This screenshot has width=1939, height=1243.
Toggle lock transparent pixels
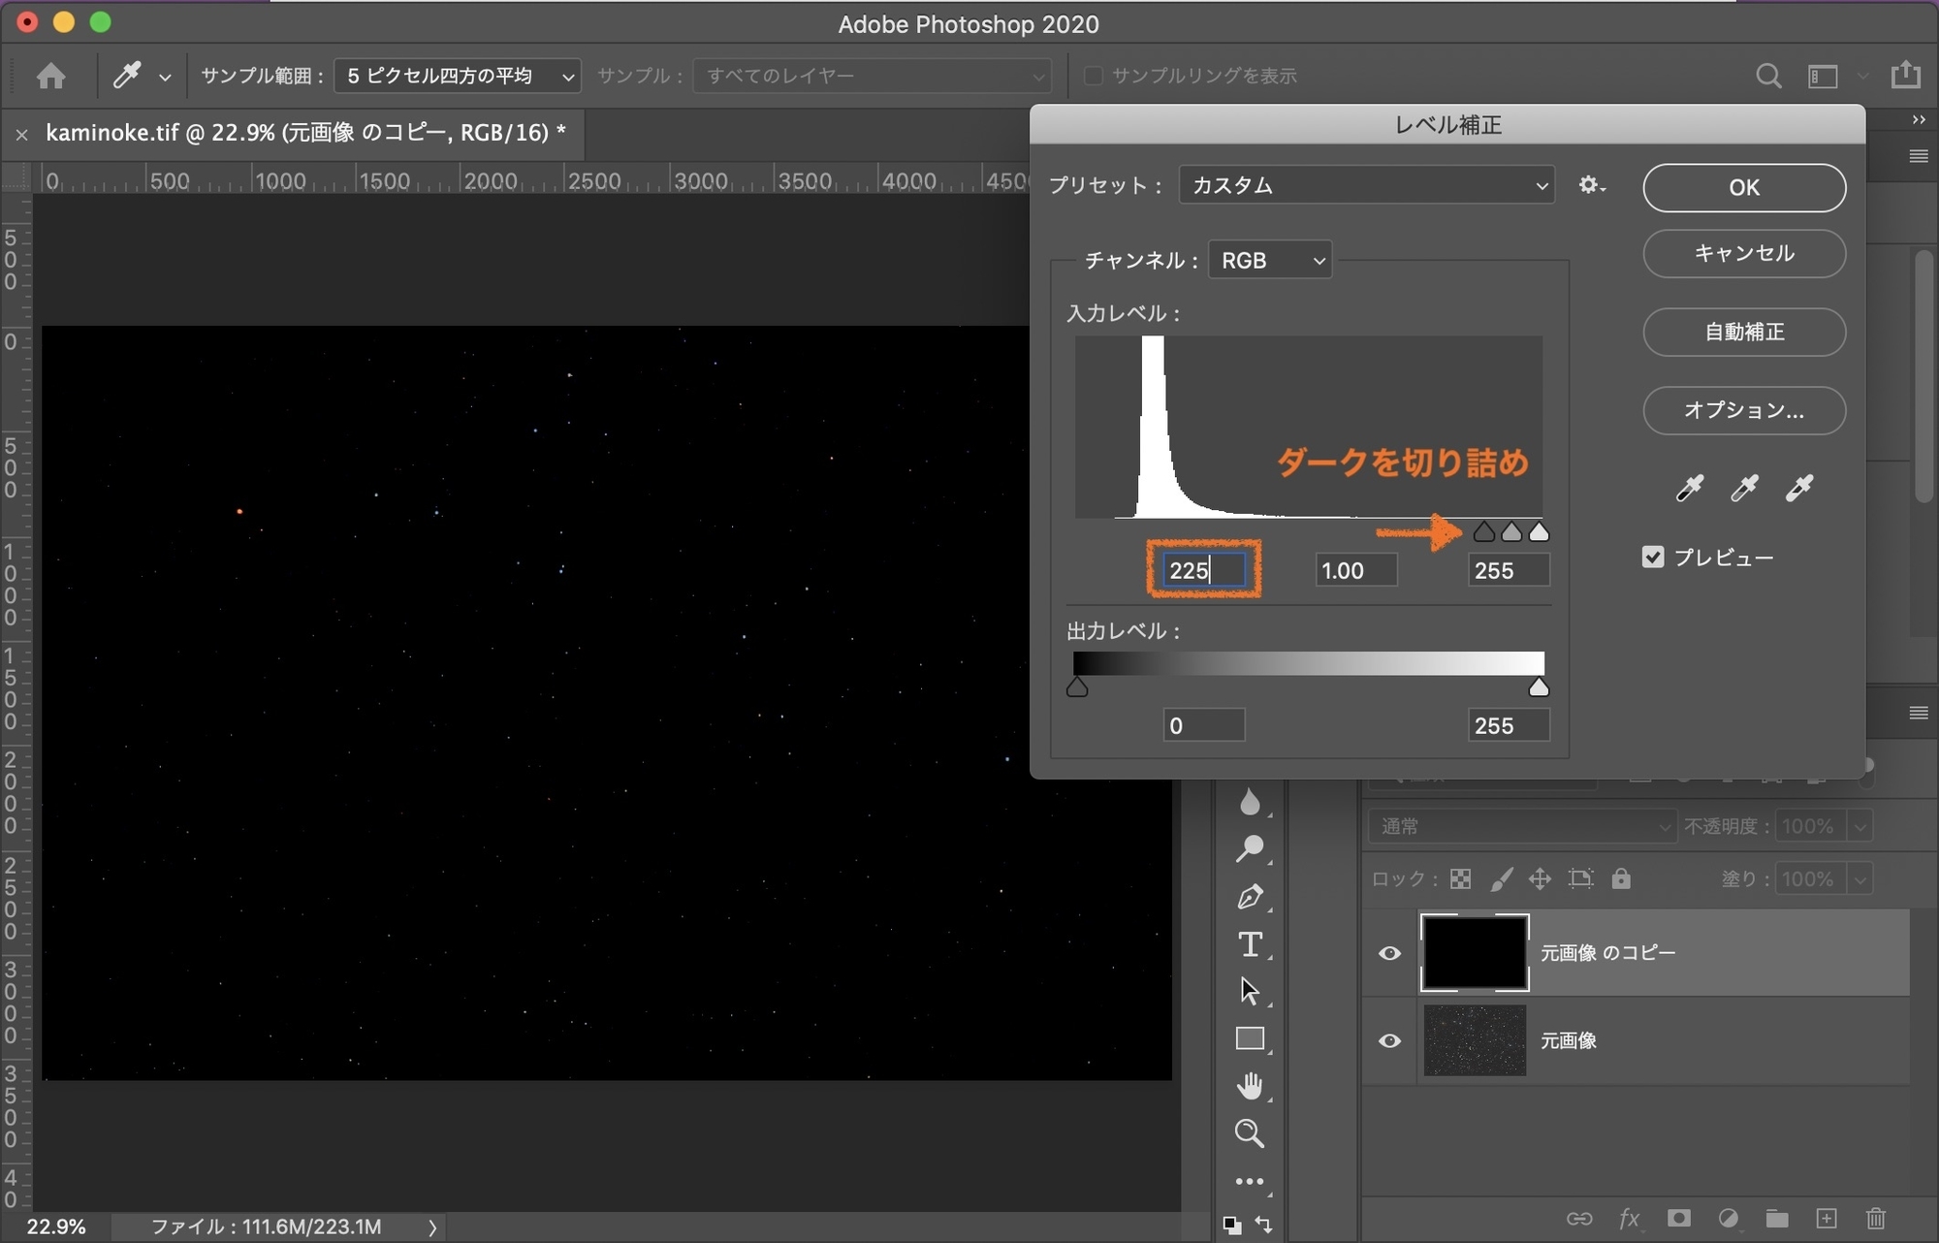[x=1460, y=879]
